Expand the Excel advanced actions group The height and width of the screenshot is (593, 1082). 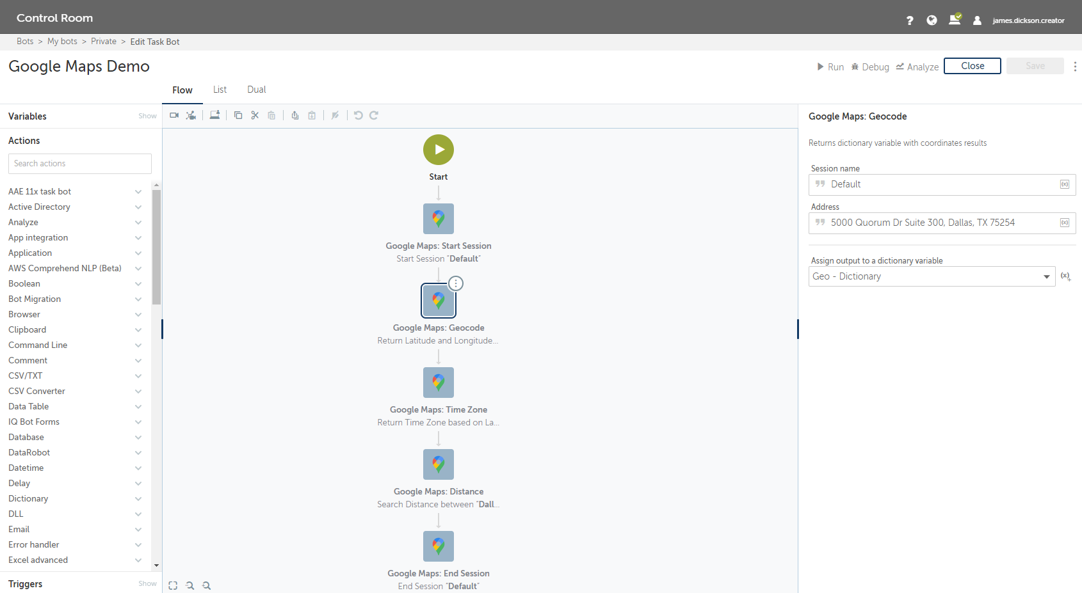(138, 560)
